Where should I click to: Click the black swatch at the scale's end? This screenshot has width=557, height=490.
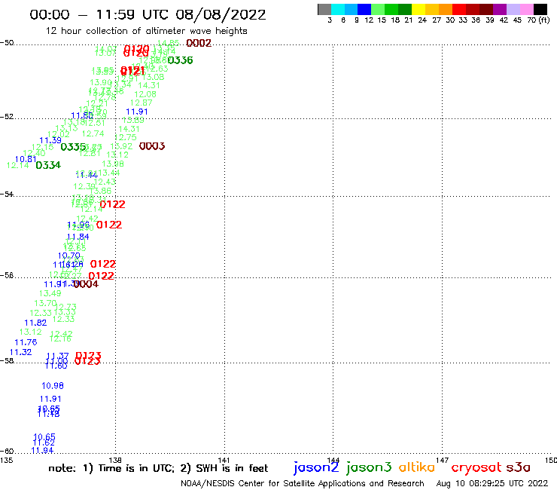point(540,9)
